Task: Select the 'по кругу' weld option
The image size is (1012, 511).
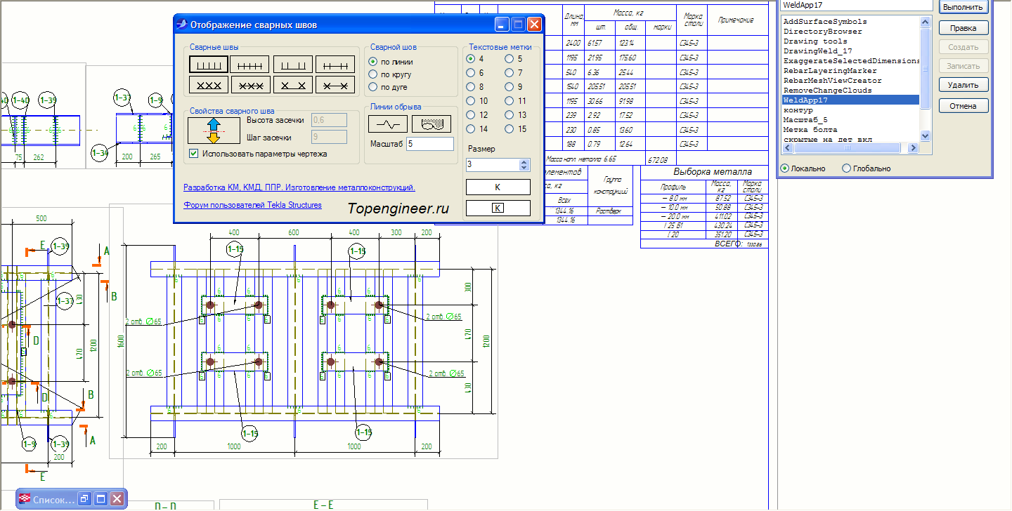Action: [x=374, y=74]
